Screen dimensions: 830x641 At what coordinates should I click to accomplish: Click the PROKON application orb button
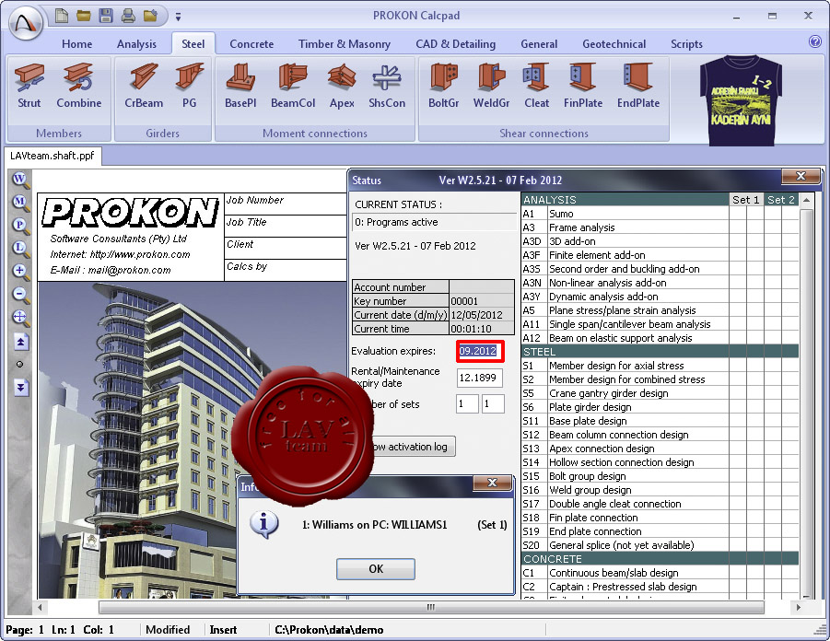click(26, 22)
